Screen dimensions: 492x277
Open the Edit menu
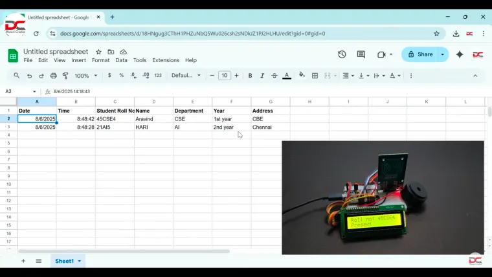coord(43,60)
